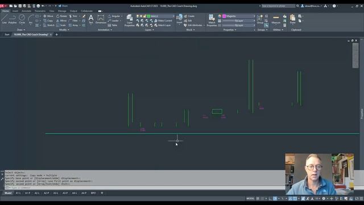Image resolution: width=364 pixels, height=205 pixels.
Task: Switch to the Parametric ribbon tab
Action: click(x=40, y=11)
